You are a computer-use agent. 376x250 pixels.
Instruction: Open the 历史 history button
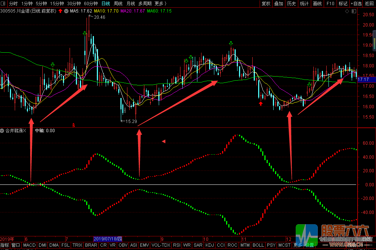click(x=291, y=4)
